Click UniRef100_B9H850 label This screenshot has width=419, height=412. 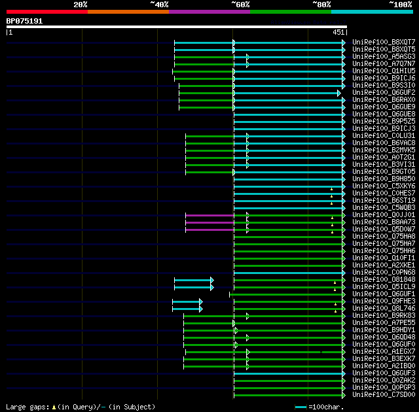(384, 179)
